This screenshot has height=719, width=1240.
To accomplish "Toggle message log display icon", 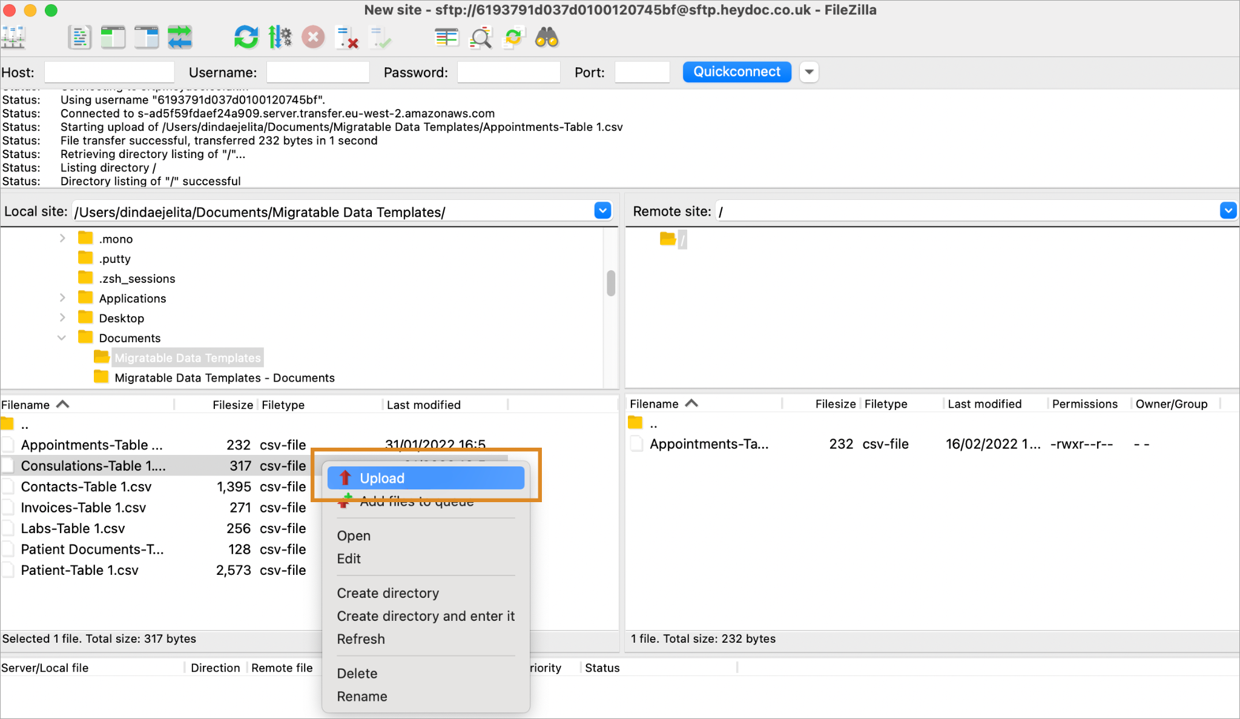I will (79, 38).
